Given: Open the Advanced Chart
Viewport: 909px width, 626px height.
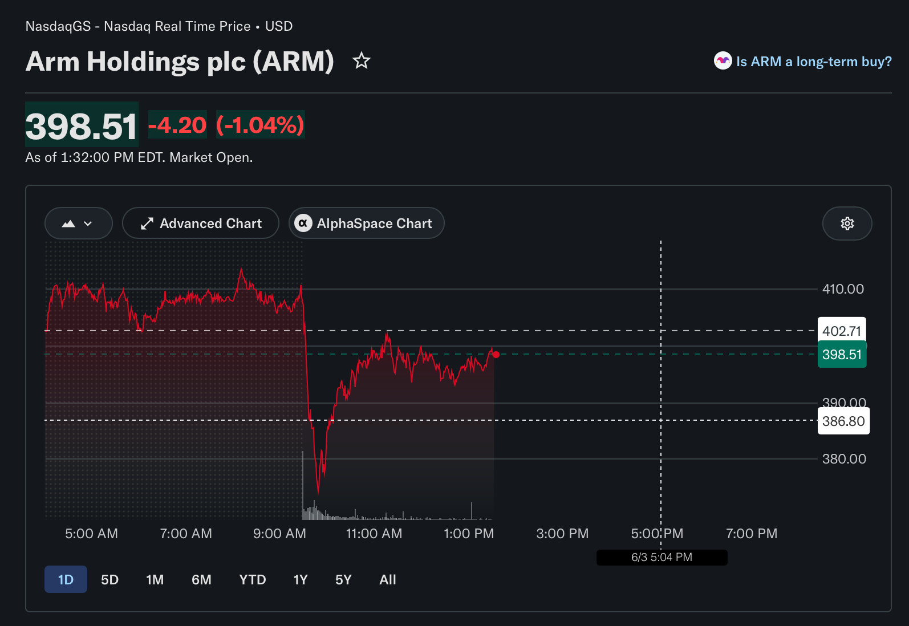Looking at the screenshot, I should (x=201, y=223).
